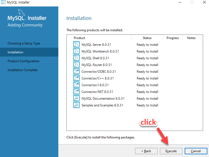Click the Connector/NET 8.0.31 product icon
The height and width of the screenshot is (157, 209).
(76, 92)
